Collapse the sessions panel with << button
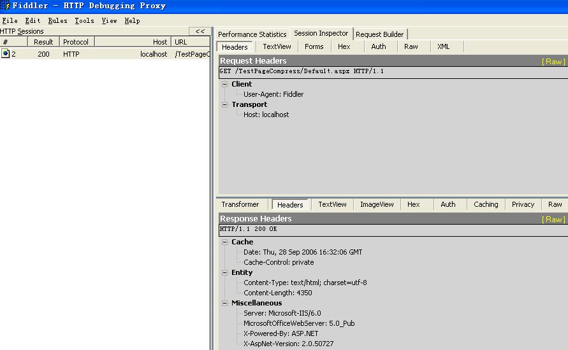Viewport: 568px width, 350px height. pyautogui.click(x=200, y=31)
